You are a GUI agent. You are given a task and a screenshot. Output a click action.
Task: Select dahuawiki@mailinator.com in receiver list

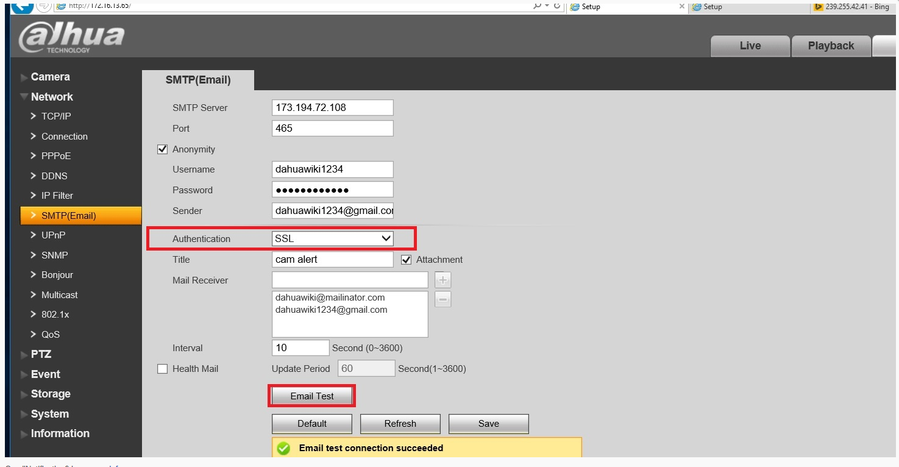pyautogui.click(x=330, y=298)
